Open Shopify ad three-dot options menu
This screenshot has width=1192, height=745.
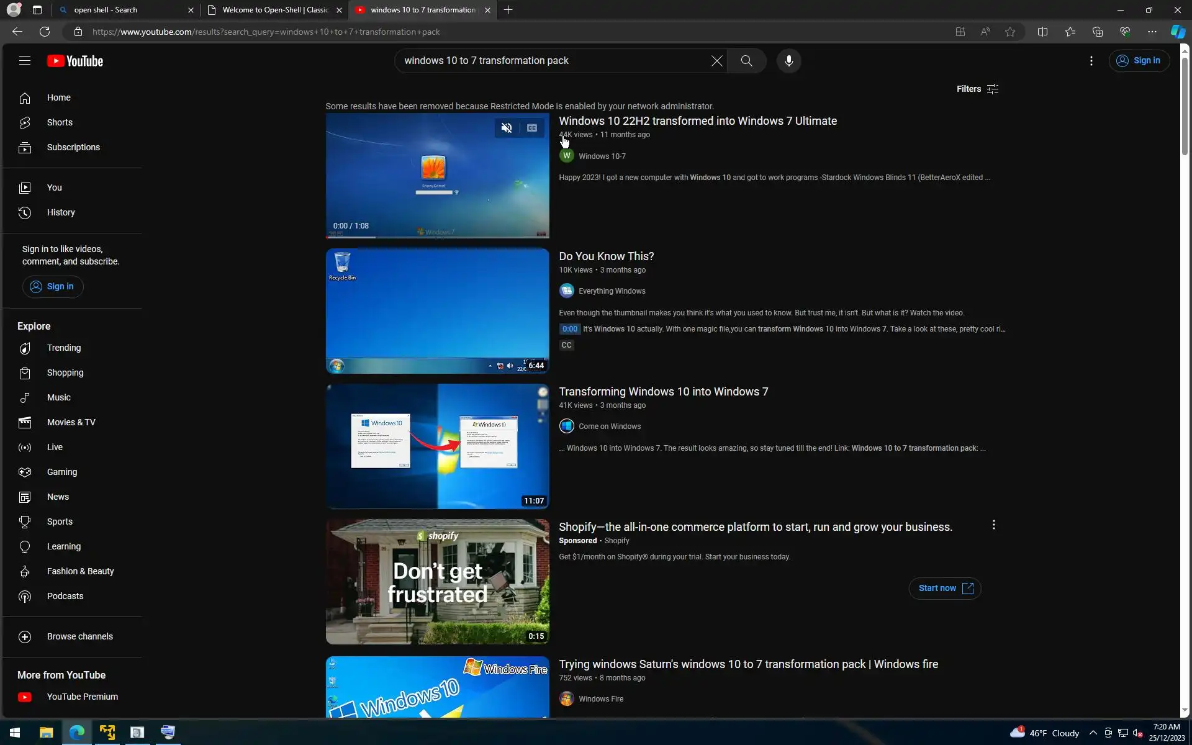click(x=993, y=525)
